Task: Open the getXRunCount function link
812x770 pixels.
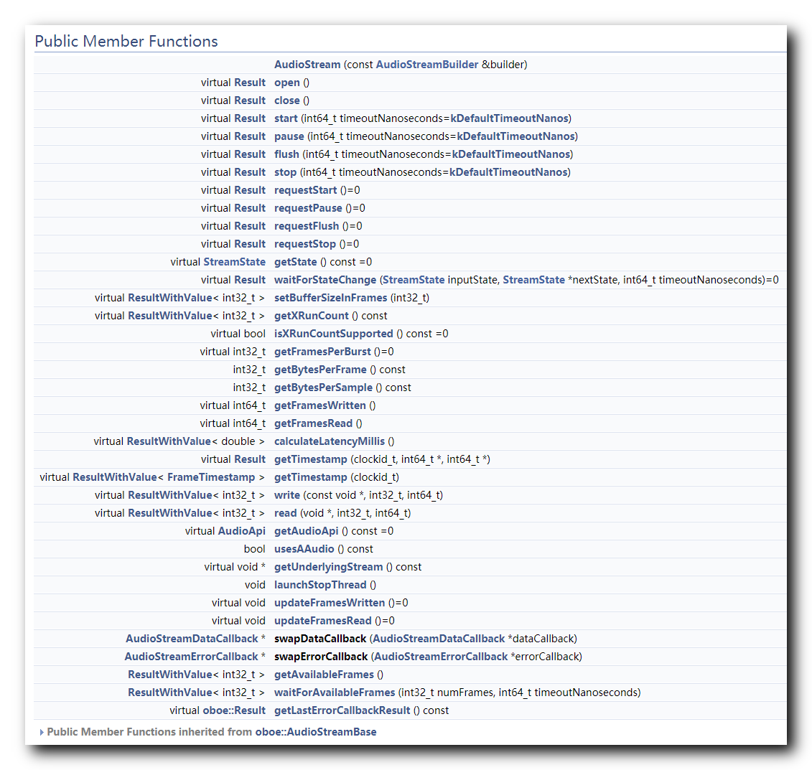Action: [x=312, y=316]
